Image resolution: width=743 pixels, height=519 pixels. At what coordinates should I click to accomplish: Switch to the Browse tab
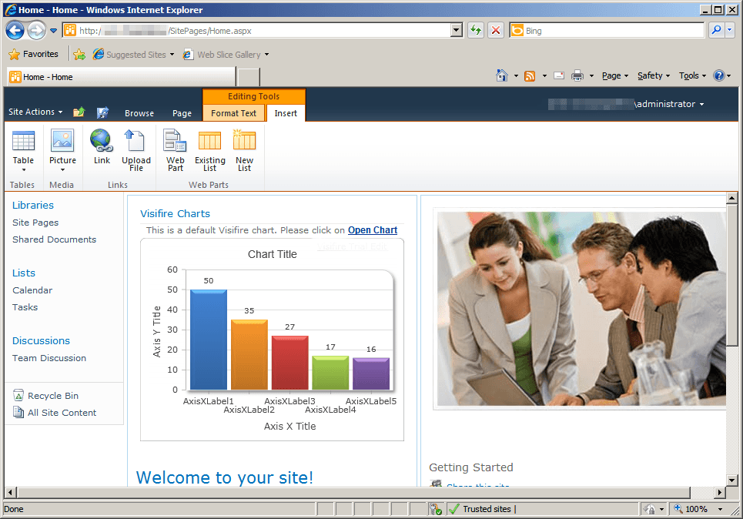139,113
